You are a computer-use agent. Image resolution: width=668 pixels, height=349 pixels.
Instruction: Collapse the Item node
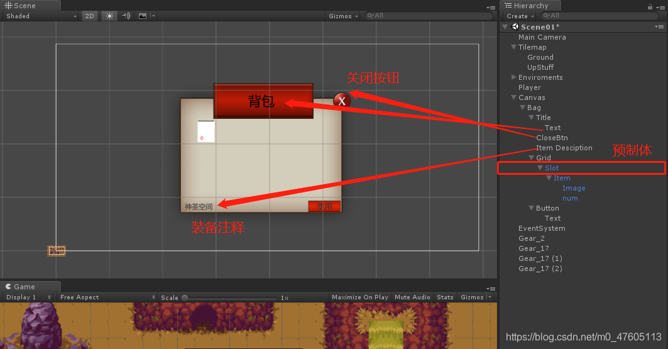pos(549,178)
